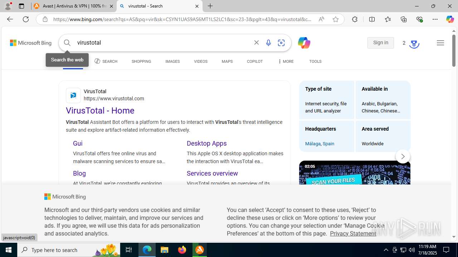Select the SEARCH tab
The width and height of the screenshot is (458, 257).
tap(106, 61)
